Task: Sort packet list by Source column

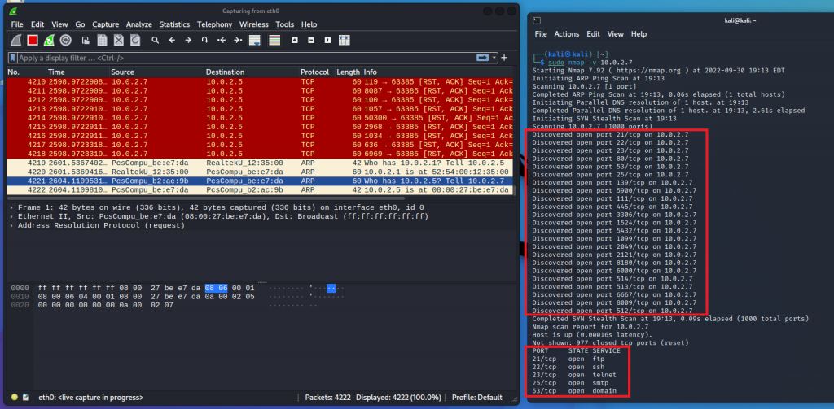Action: [x=157, y=72]
